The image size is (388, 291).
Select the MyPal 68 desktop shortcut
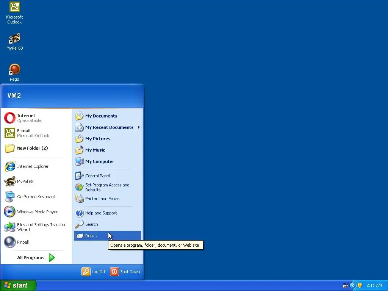point(14,42)
